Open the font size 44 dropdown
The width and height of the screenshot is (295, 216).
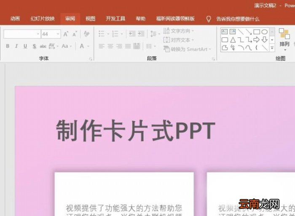coord(58,34)
